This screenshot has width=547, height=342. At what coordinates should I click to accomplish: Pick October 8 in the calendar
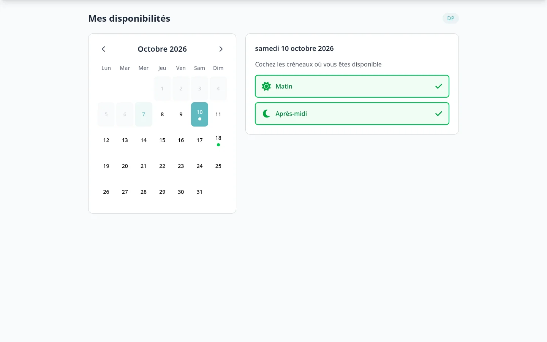point(162,114)
